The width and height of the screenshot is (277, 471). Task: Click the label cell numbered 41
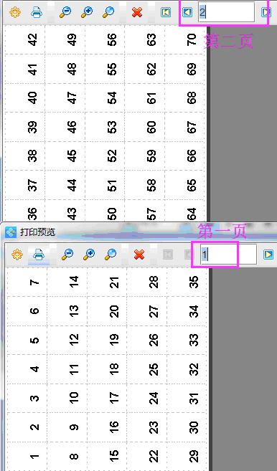coord(25,69)
